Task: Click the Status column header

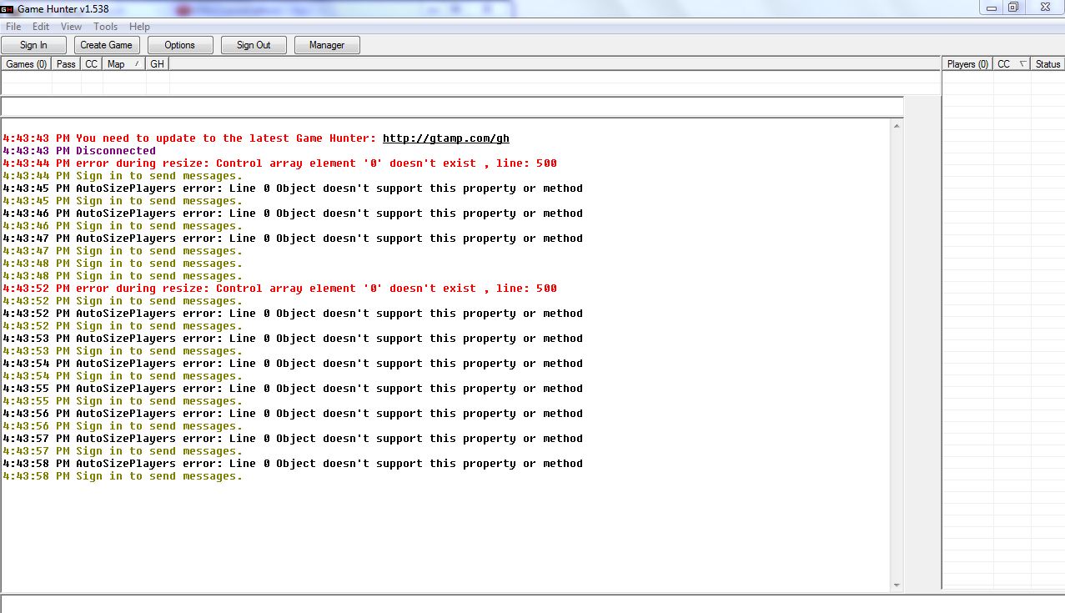Action: coord(1047,64)
